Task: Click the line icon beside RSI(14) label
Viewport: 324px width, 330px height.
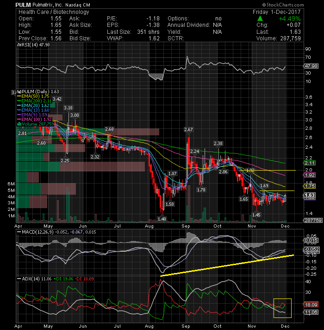Action: [19, 45]
